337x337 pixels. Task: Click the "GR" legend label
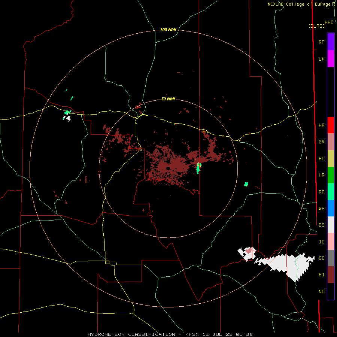321,142
